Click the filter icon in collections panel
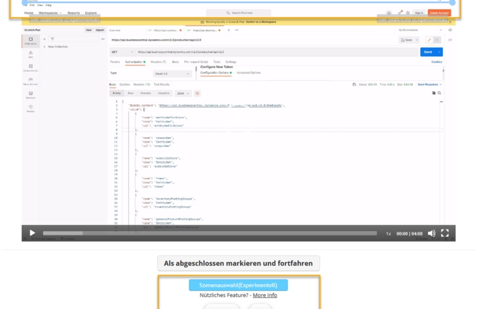 point(53,39)
